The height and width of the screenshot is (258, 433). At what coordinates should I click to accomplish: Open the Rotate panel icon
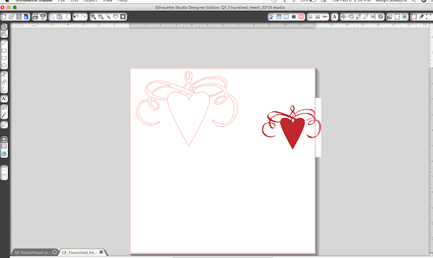351,17
